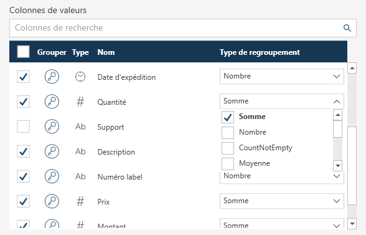This screenshot has height=235, width=366.
Task: Check the Support row checkbox
Action: [x=24, y=127]
